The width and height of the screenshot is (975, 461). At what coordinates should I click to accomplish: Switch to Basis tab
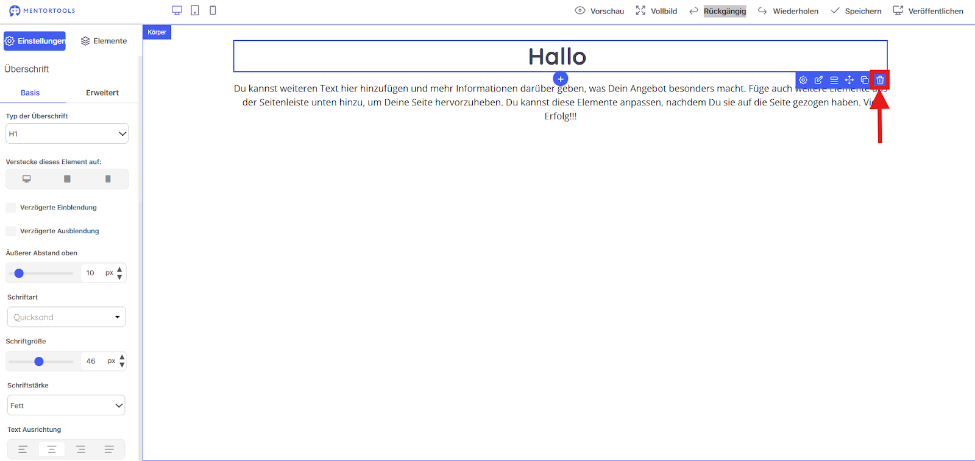click(30, 93)
